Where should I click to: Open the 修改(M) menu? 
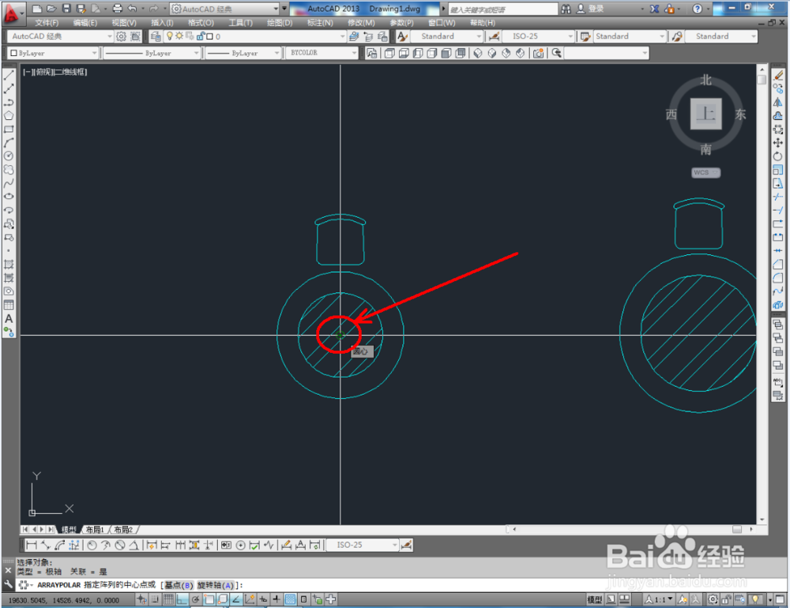click(361, 23)
